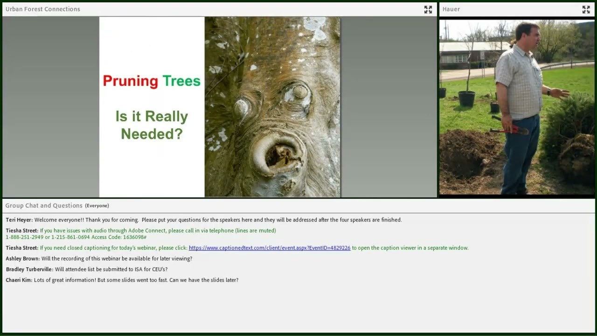
Task: Select Teri Heyer's welcome message
Action: [204, 220]
